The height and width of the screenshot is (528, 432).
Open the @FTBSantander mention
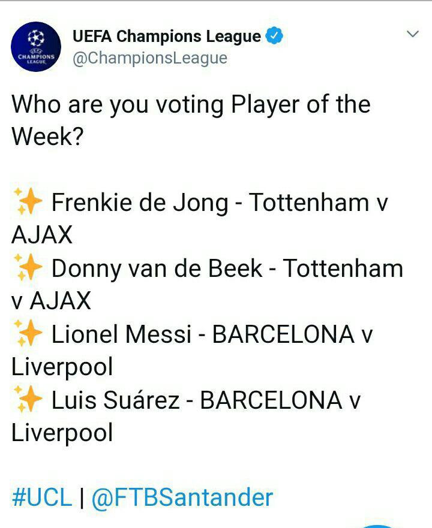pyautogui.click(x=182, y=497)
